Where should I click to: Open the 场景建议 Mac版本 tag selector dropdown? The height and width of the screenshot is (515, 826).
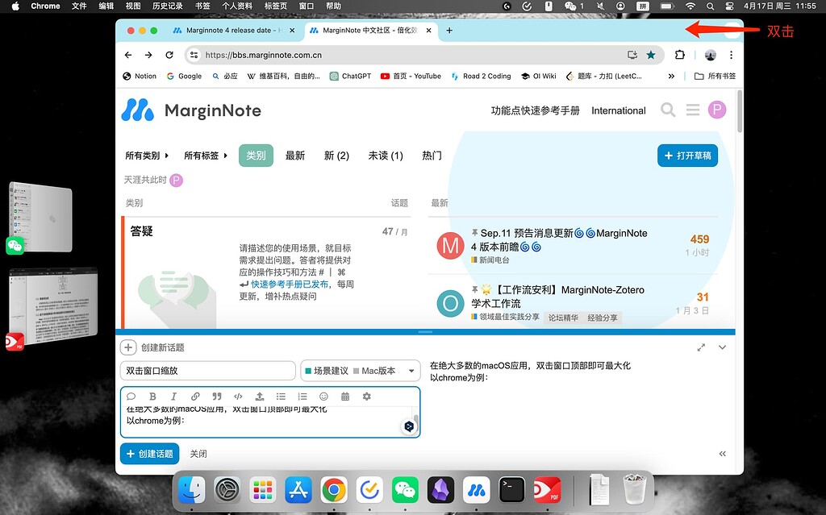[362, 371]
